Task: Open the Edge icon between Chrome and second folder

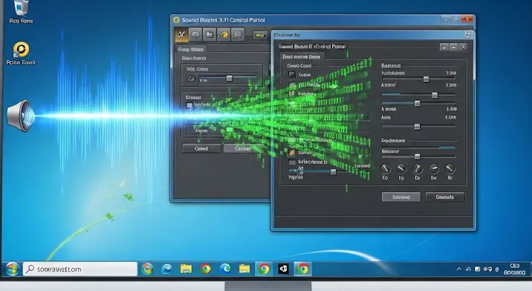Action: 225,269
